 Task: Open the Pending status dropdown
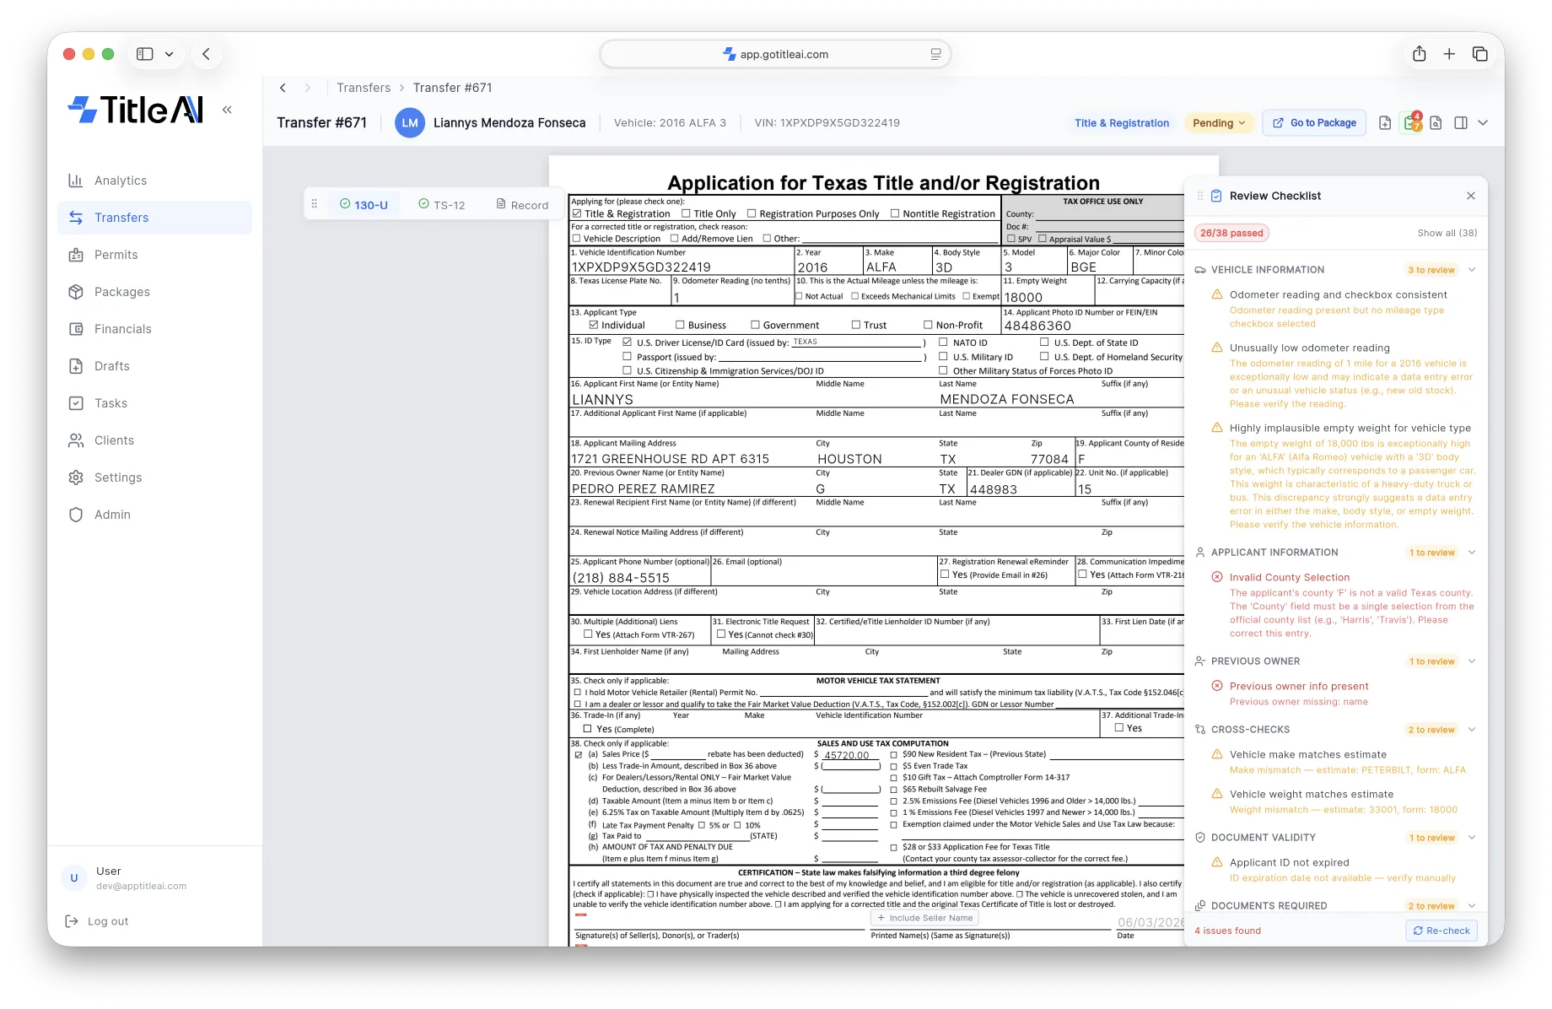1219,123
